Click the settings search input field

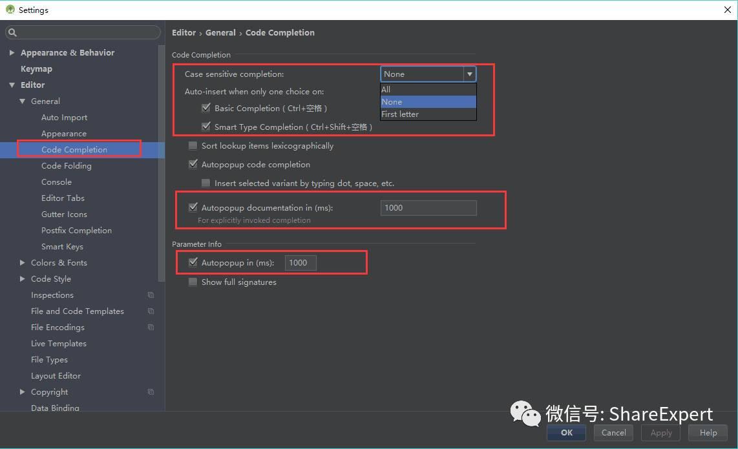tap(83, 32)
